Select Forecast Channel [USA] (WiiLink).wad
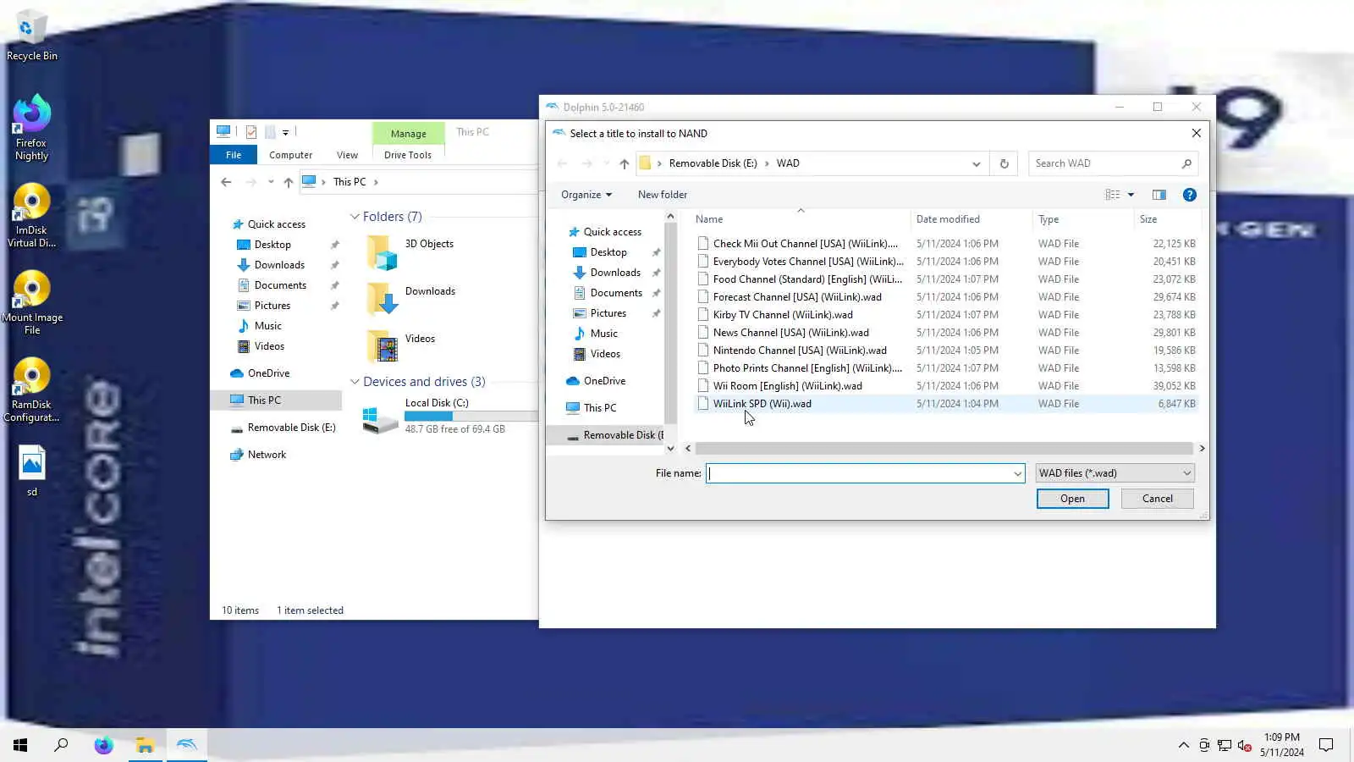The height and width of the screenshot is (762, 1354). (946, 297)
